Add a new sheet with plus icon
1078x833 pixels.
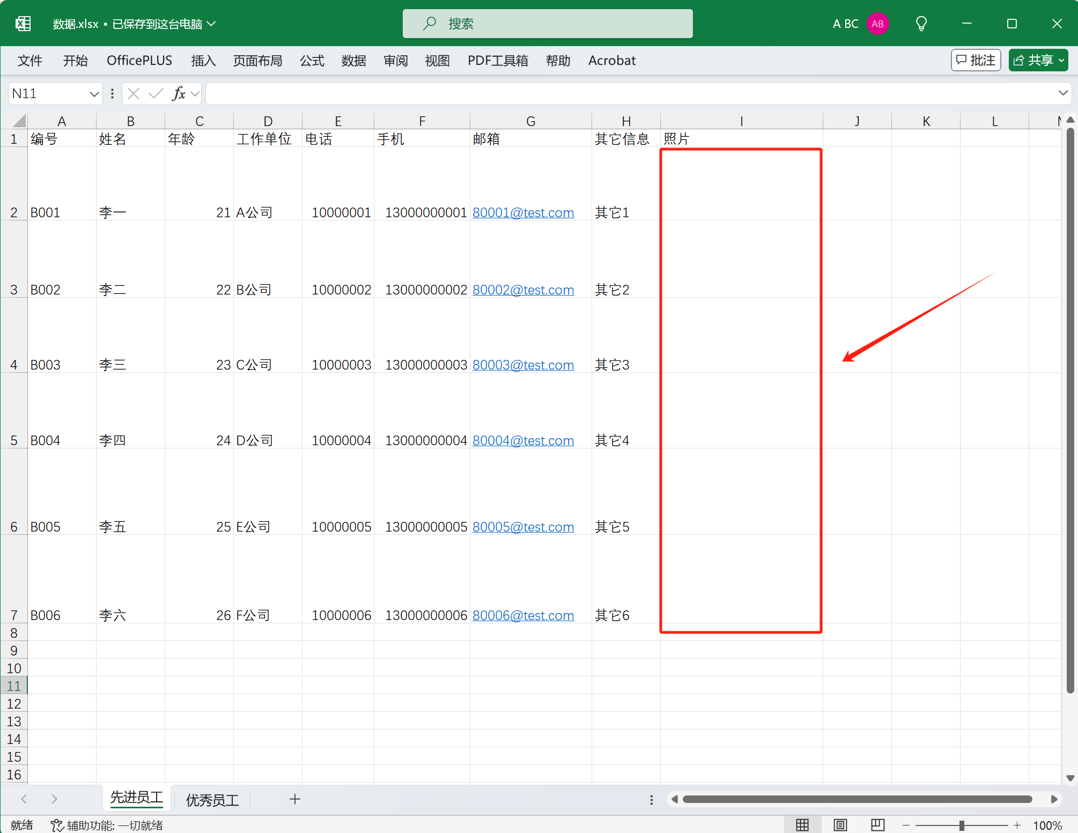295,799
